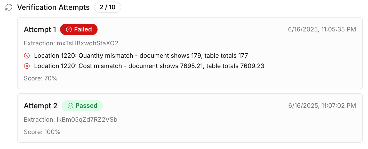Select the red Failed status badge
The image size is (368, 149).
pyautogui.click(x=79, y=29)
